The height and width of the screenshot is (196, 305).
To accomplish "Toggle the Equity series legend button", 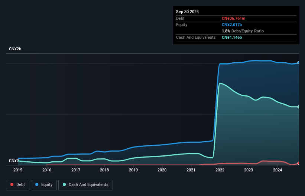I will [x=44, y=185].
